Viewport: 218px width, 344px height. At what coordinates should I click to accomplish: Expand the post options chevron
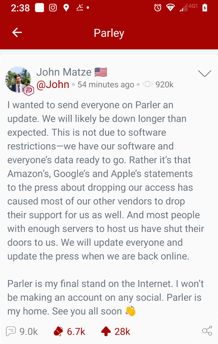[x=205, y=74]
